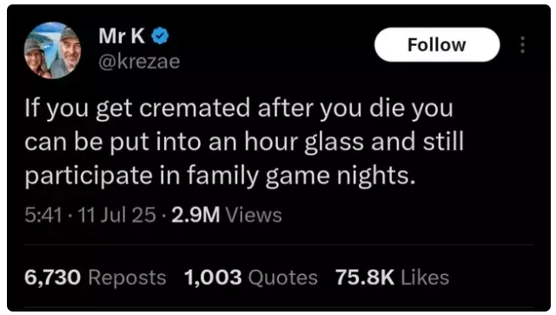This screenshot has height=315, width=556.
Task: Visit the @krezae handle link
Action: (x=139, y=62)
